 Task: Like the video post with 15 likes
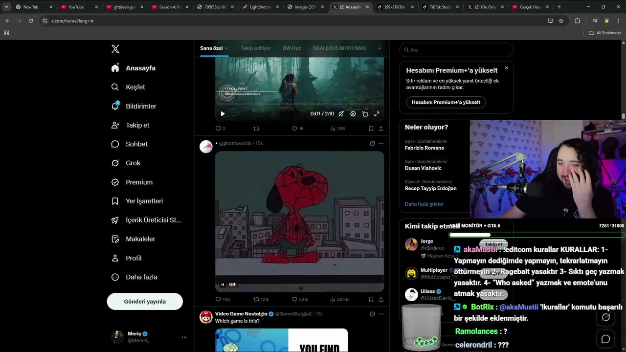(297, 129)
